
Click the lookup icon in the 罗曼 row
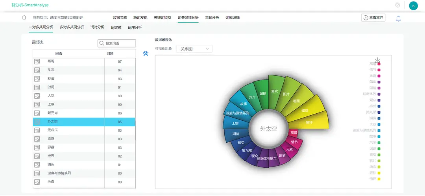click(37, 148)
